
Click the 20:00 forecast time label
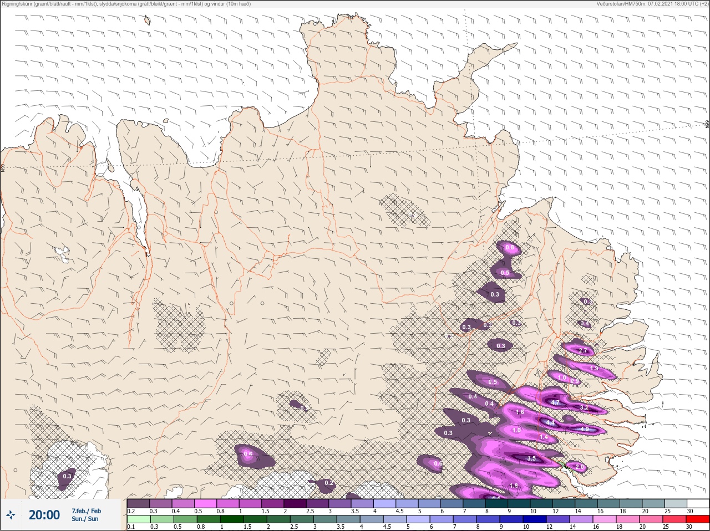coord(44,515)
